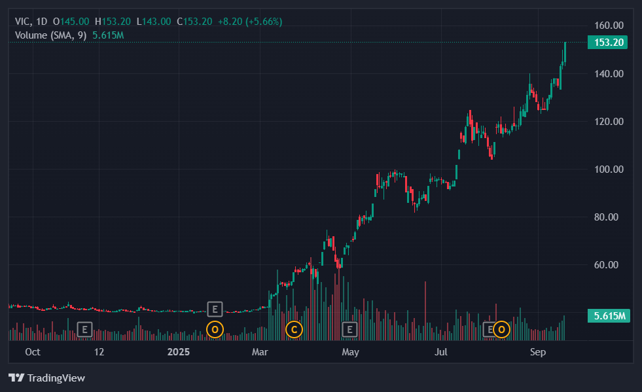Screen dimensions: 642x392
Task: Click the green 153.20 current price label
Action: 607,42
